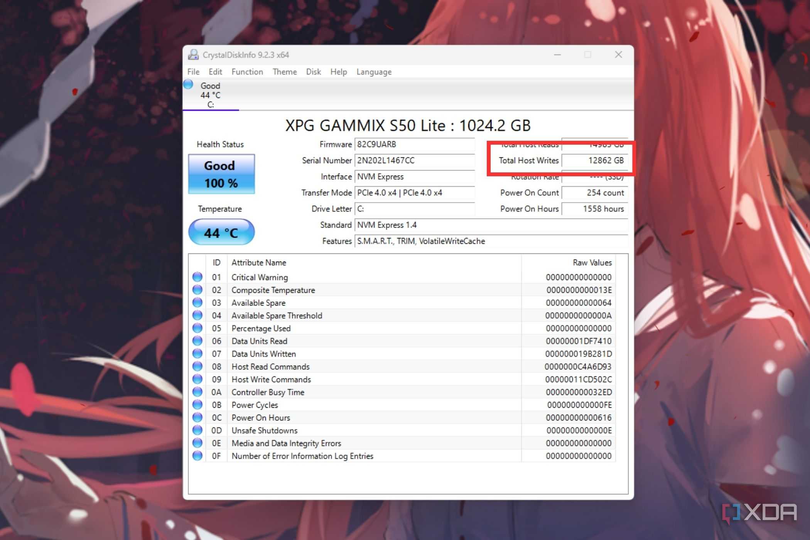Click the Transfer Mode field PCIe 4.0 x4
The height and width of the screenshot is (540, 810).
click(415, 192)
